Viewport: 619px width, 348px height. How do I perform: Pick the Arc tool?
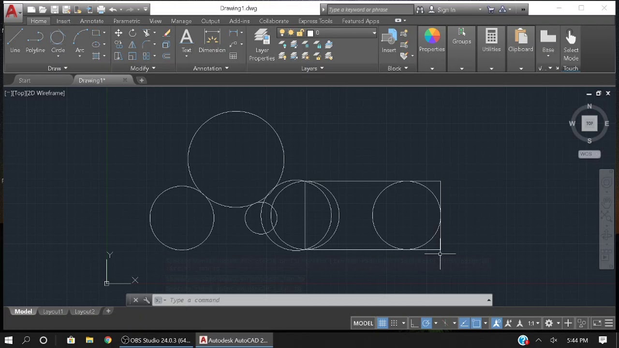(80, 41)
